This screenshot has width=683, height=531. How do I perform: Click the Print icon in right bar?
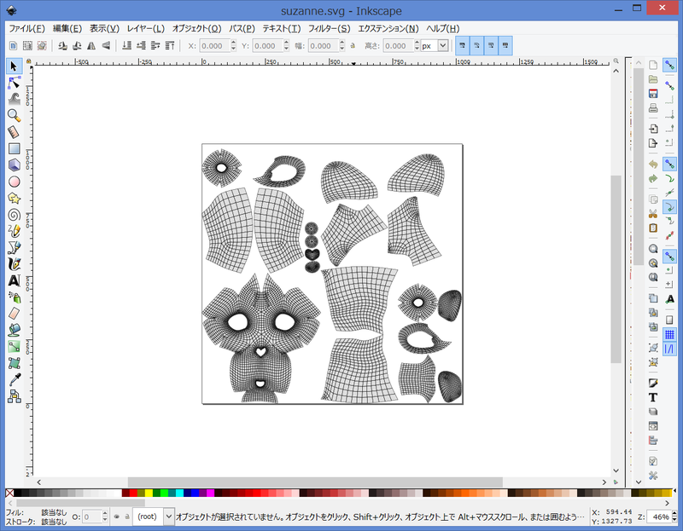pos(653,108)
